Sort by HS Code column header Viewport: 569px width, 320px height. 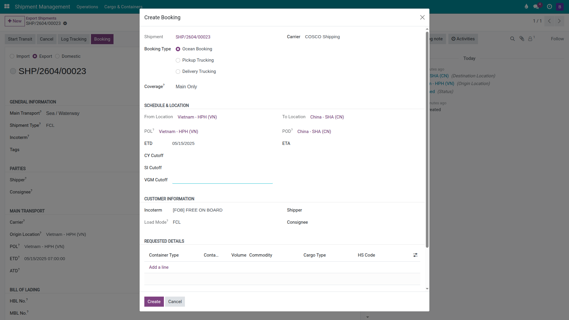point(366,255)
